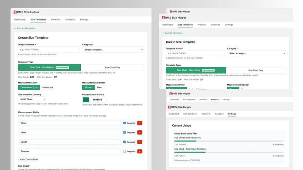Open Settings tab in right Create Template window

point(229,25)
